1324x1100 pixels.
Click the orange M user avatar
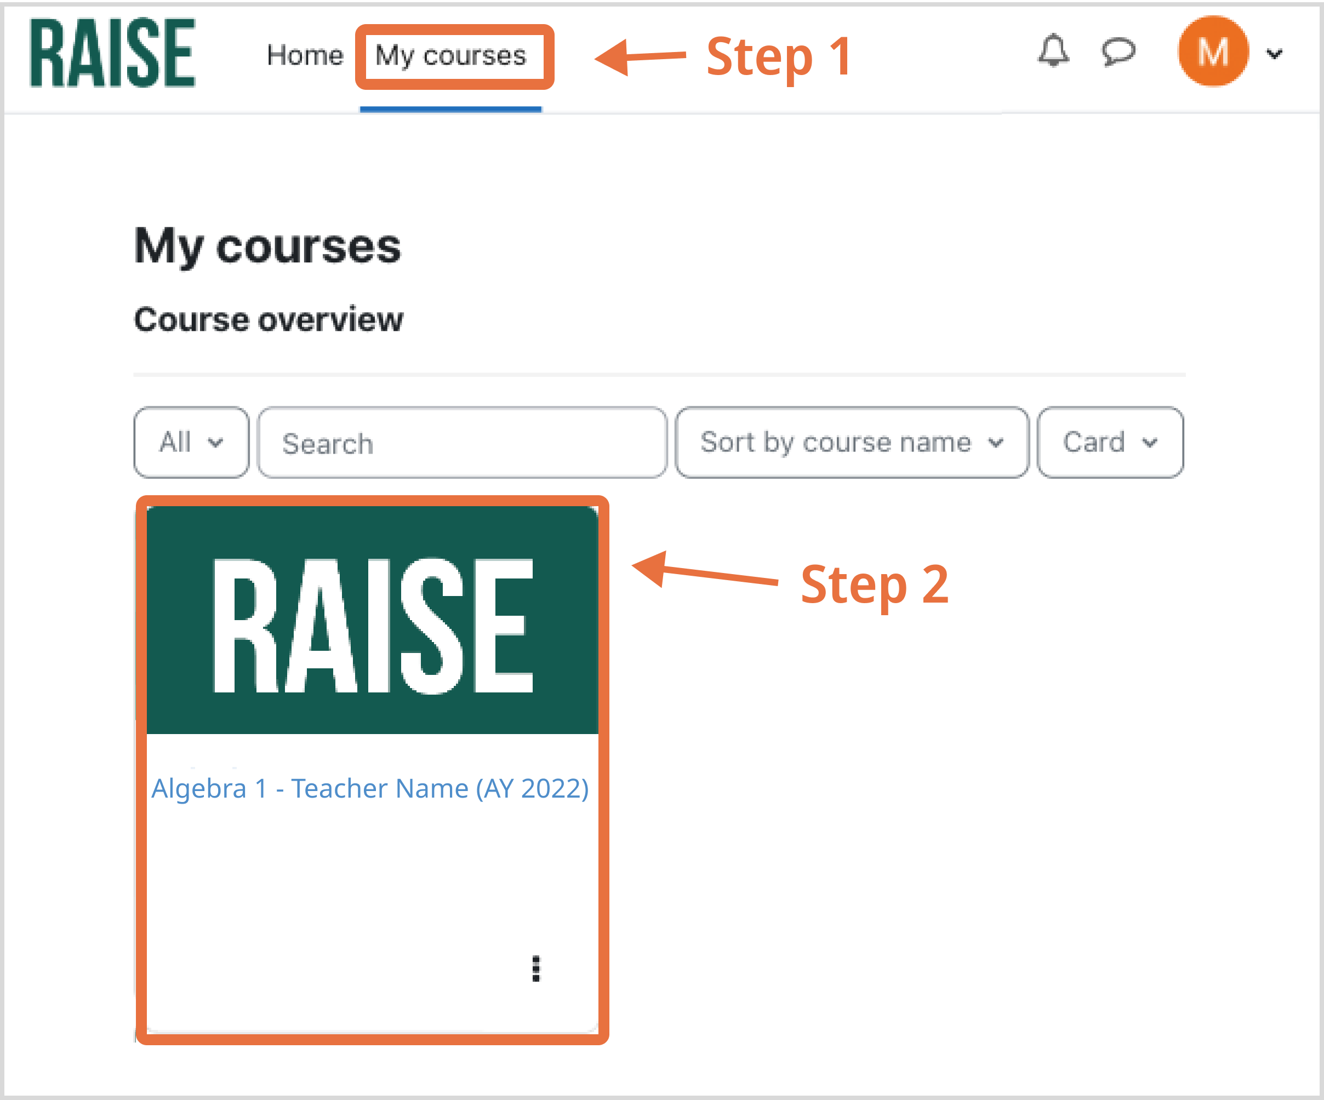click(x=1212, y=51)
